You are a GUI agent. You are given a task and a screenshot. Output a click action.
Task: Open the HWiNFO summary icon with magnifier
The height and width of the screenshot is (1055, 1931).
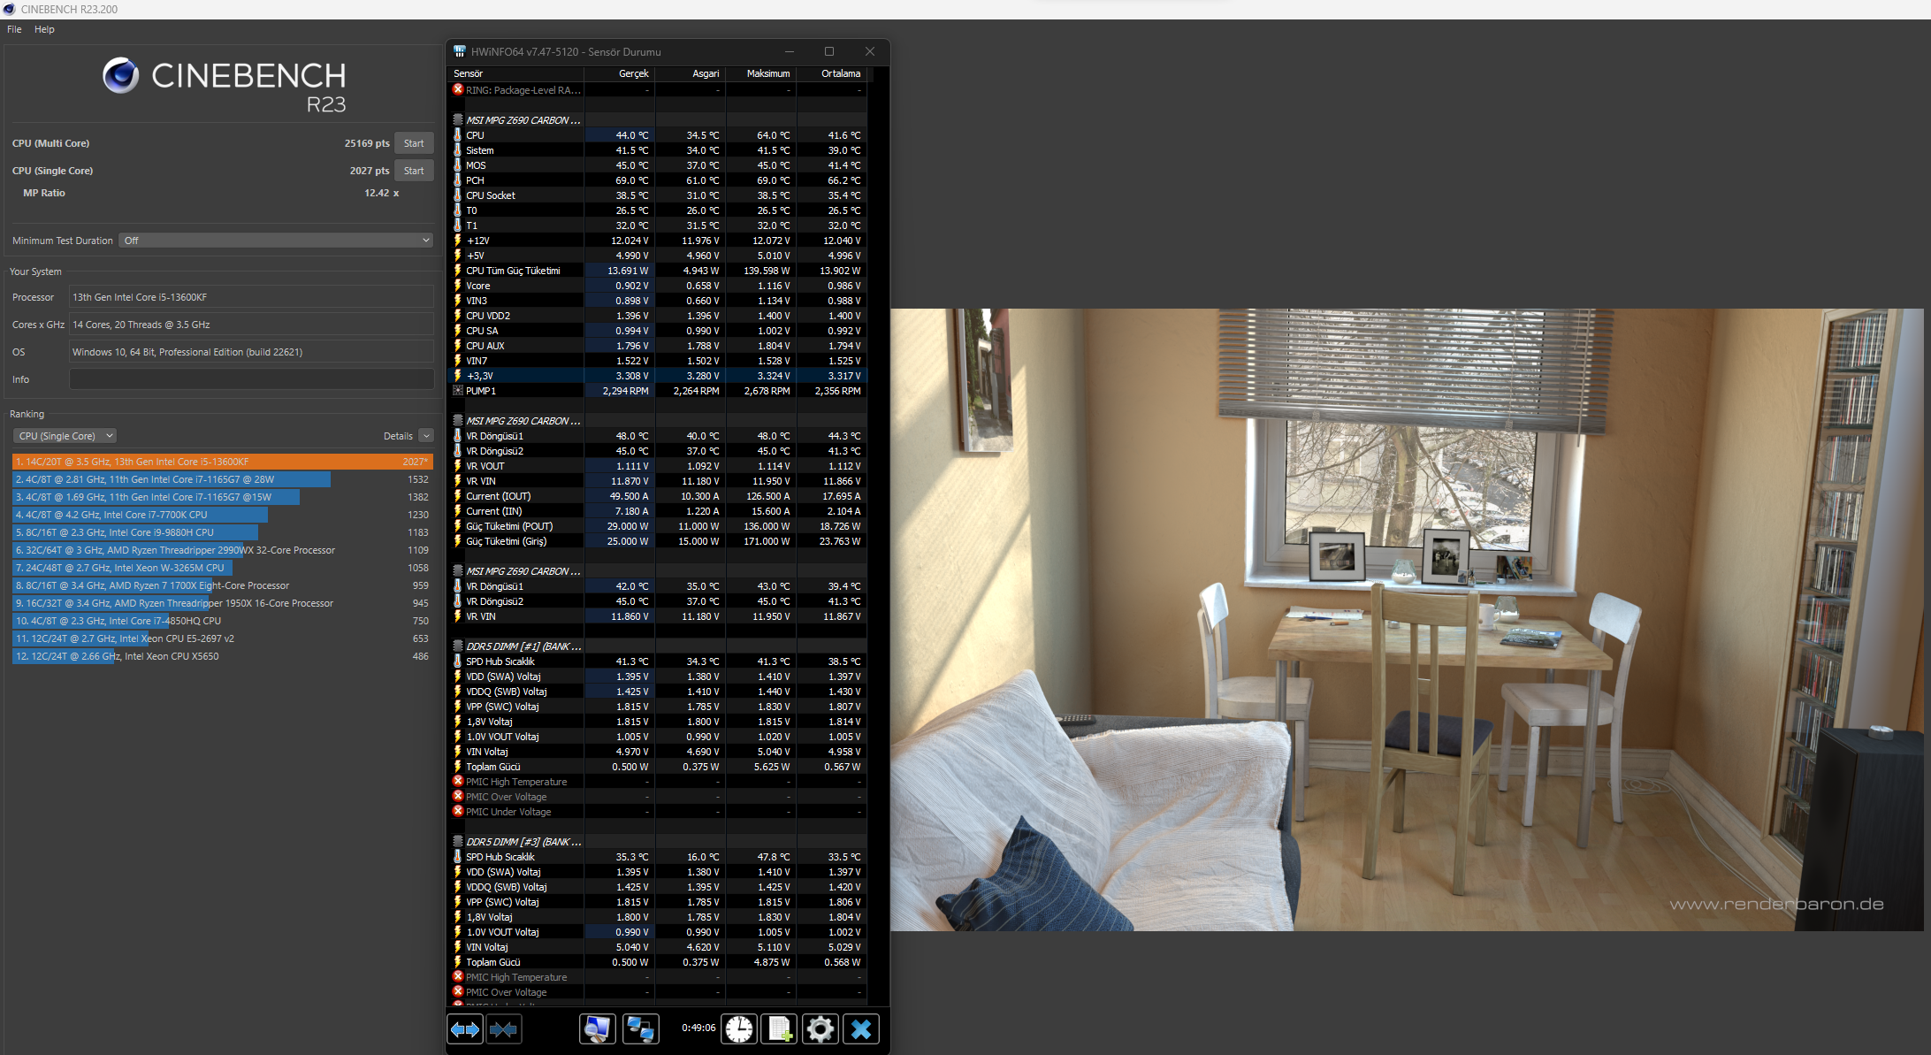(598, 1028)
